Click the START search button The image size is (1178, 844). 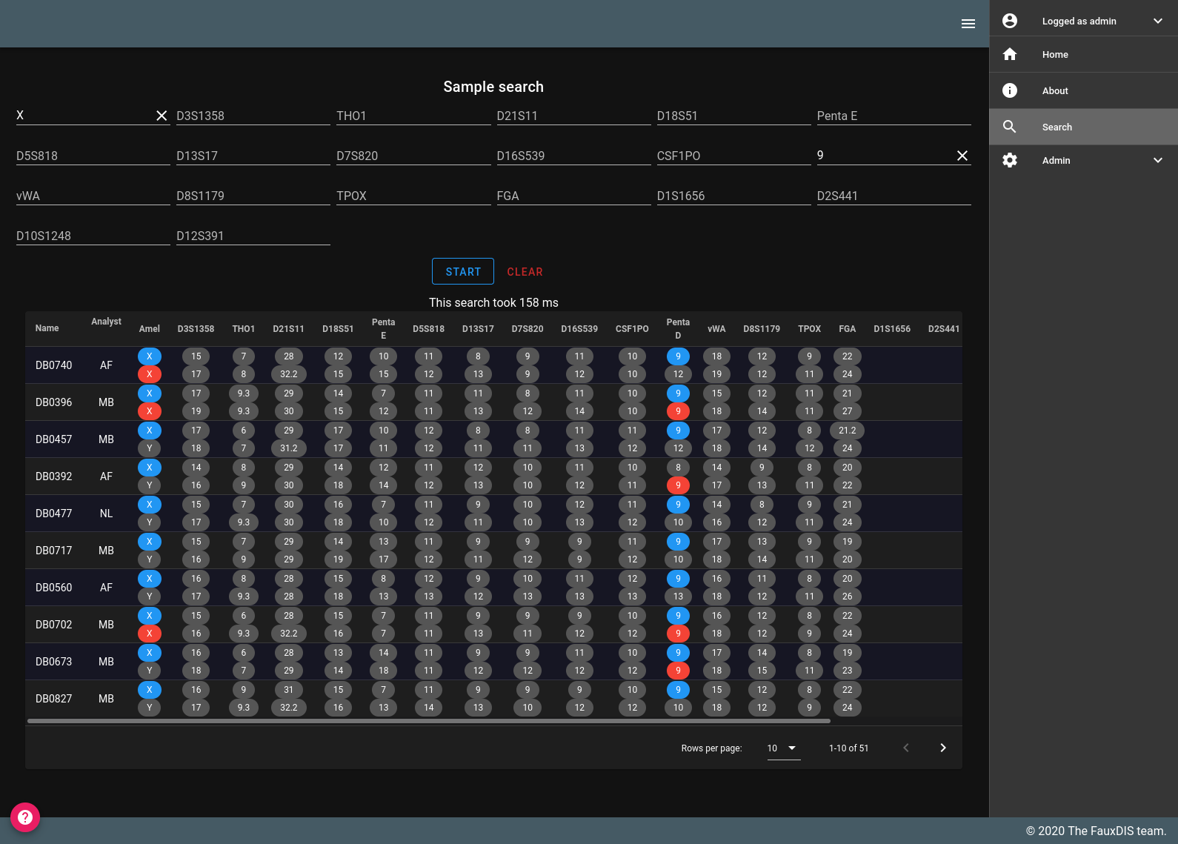(x=463, y=271)
